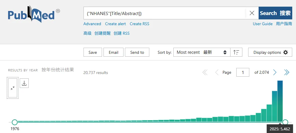The height and width of the screenshot is (133, 296).
Task: Click the 创建提醒 link
Action: click(103, 33)
